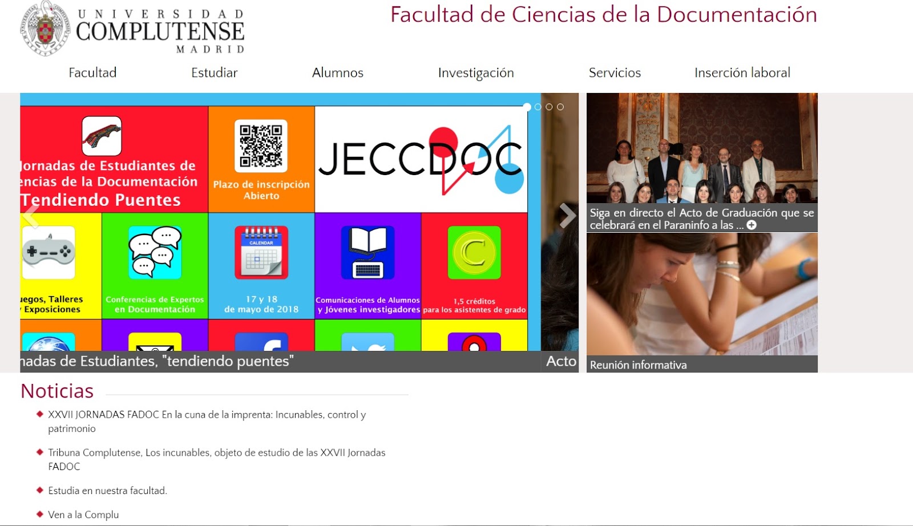Open the Inserción laboral menu
The height and width of the screenshot is (526, 913).
pos(742,72)
